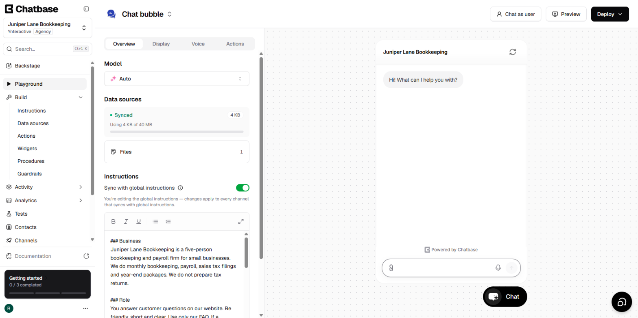
Task: Focus the Search field
Action: coord(48,49)
